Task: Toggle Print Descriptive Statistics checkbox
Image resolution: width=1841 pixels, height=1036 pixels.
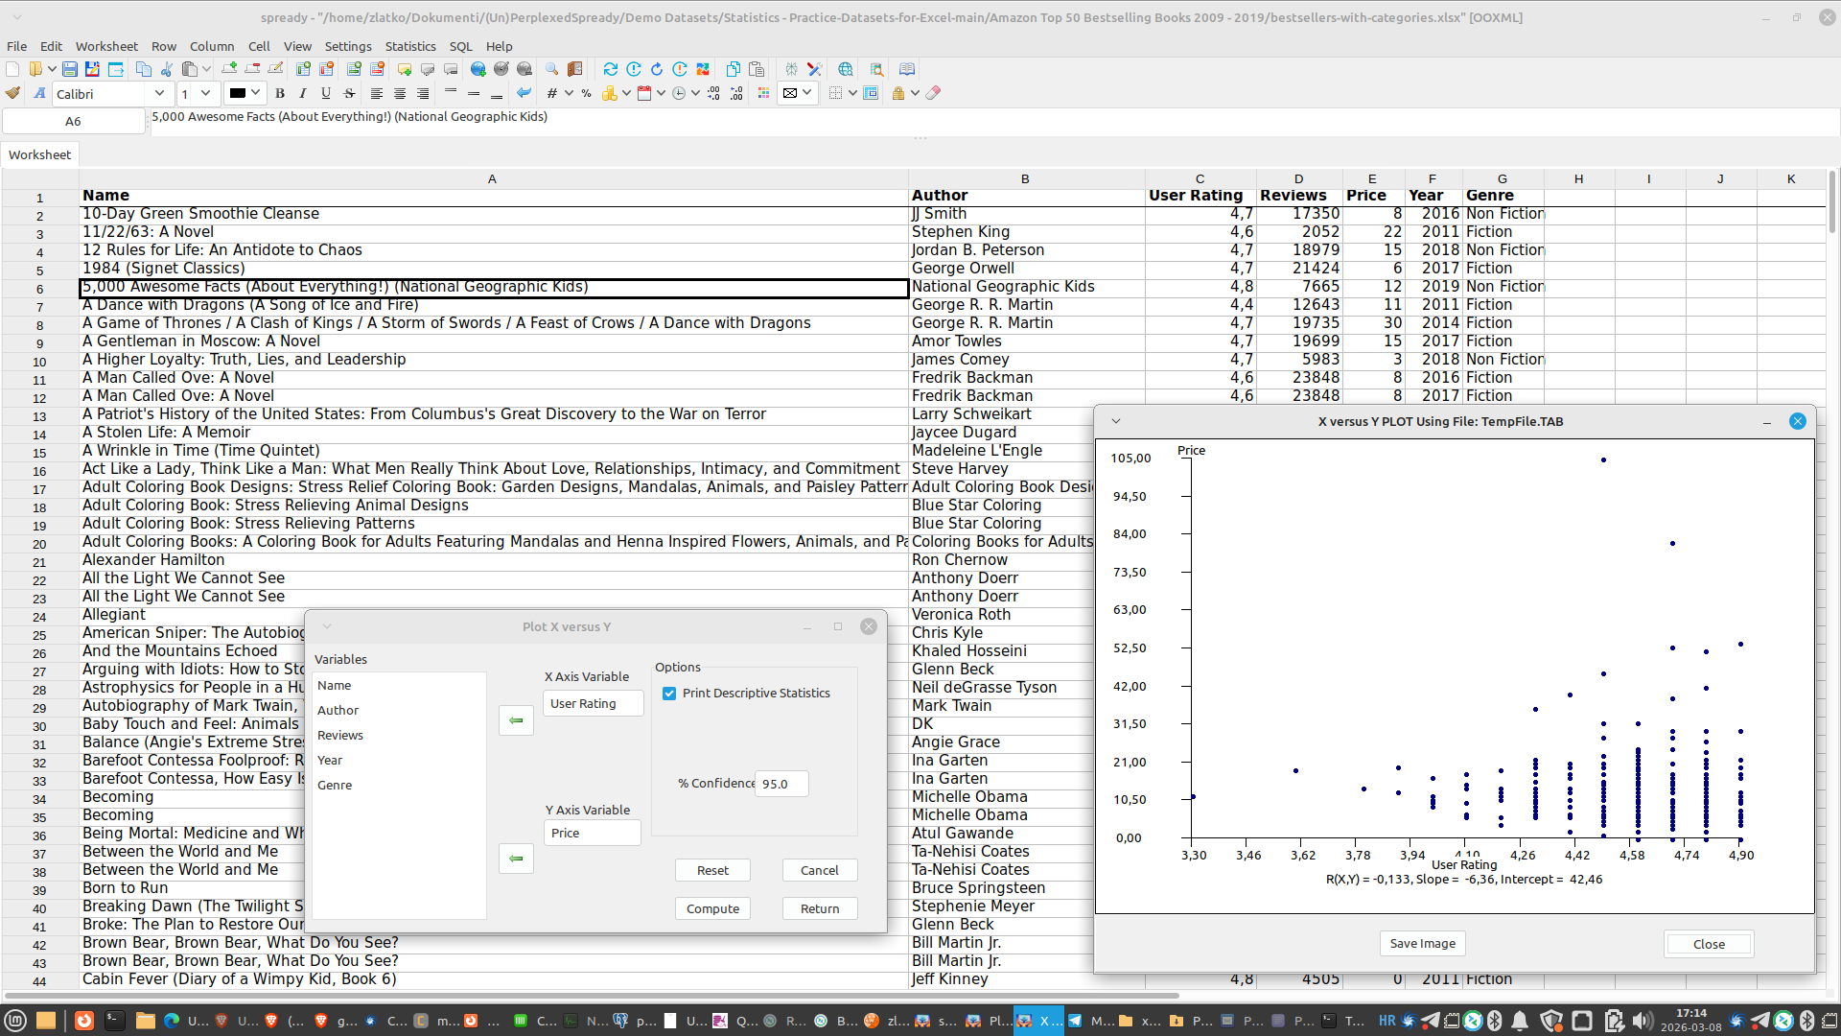Action: click(x=669, y=694)
